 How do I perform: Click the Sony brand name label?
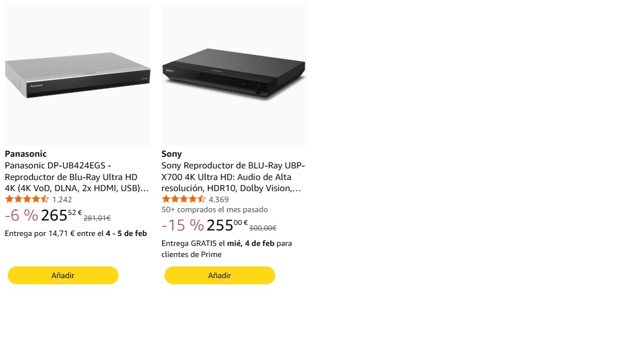(x=172, y=153)
